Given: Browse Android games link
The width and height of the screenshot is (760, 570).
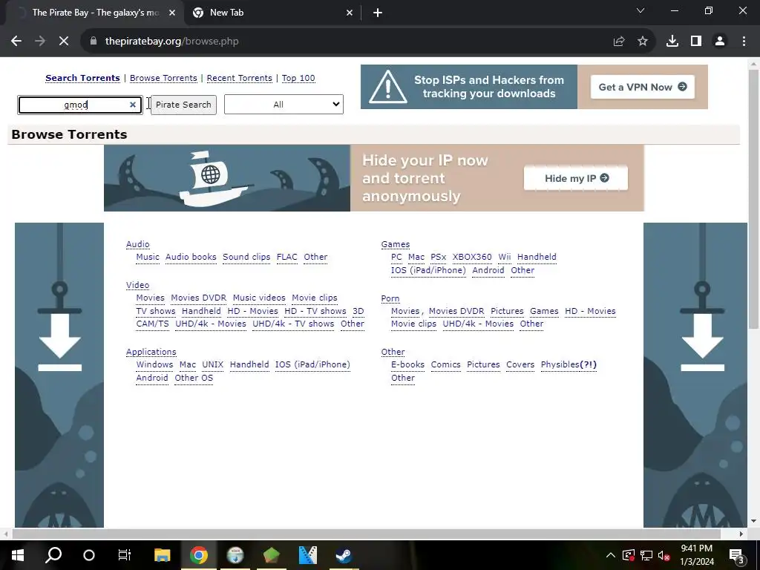Looking at the screenshot, I should [488, 270].
